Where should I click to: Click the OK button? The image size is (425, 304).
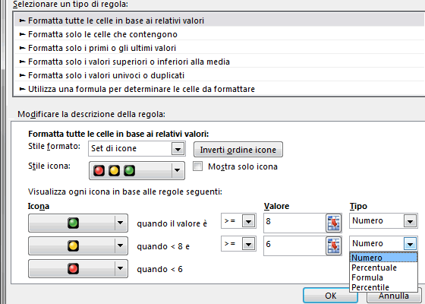tap(330, 296)
